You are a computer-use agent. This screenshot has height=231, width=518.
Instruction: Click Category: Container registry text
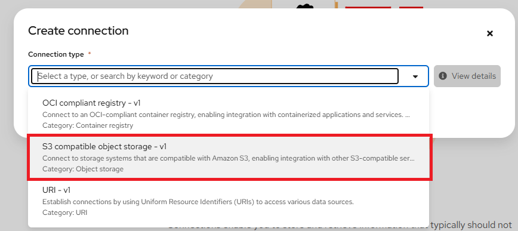click(88, 125)
